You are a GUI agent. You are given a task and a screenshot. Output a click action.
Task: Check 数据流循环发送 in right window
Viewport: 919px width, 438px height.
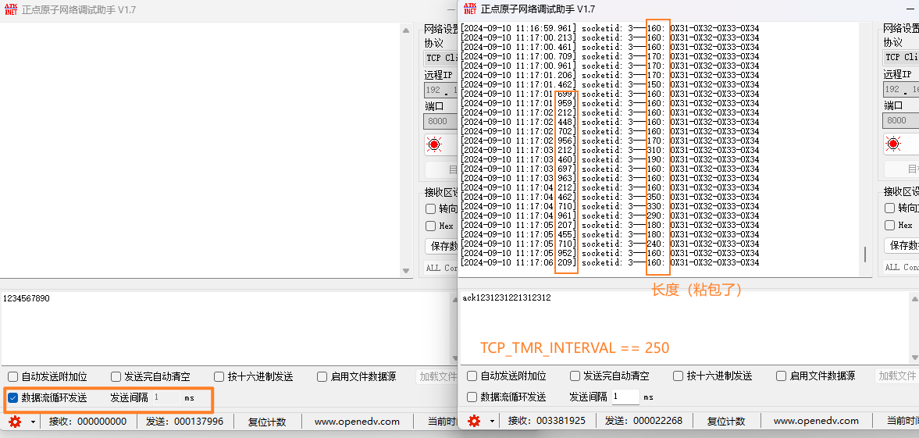click(472, 397)
